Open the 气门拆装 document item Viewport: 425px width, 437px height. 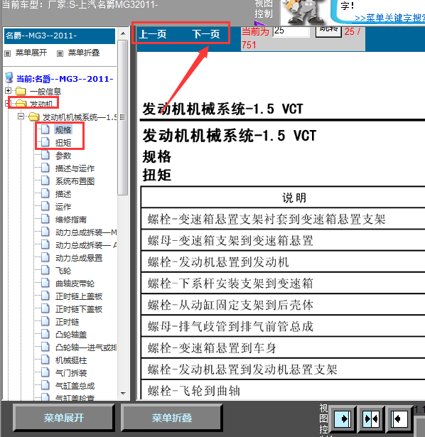pyautogui.click(x=71, y=373)
